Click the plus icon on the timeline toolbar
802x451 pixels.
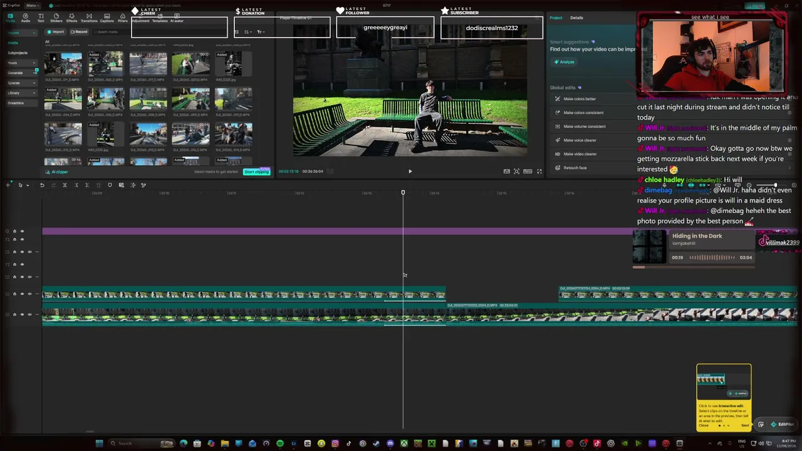[8, 185]
